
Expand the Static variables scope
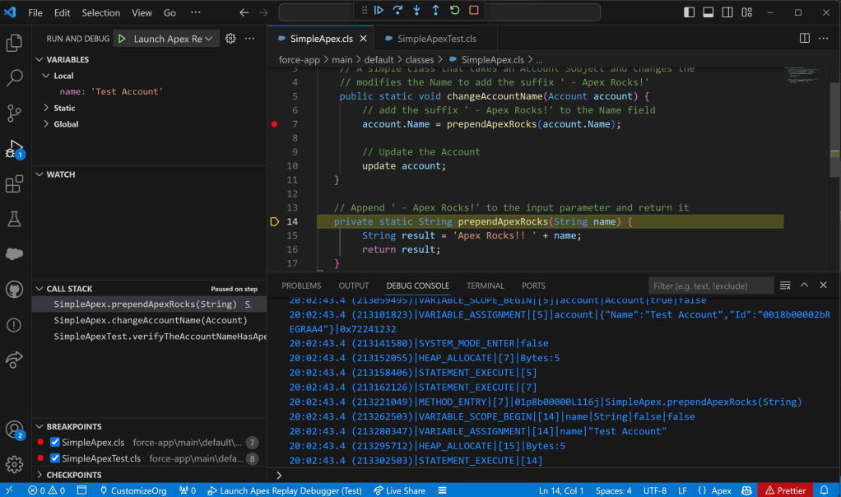tap(64, 108)
